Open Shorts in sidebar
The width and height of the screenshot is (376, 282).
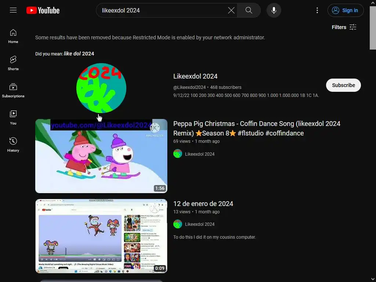13,64
